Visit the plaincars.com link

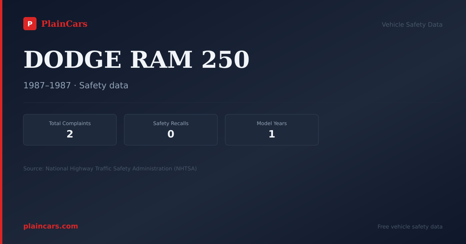pyautogui.click(x=50, y=226)
